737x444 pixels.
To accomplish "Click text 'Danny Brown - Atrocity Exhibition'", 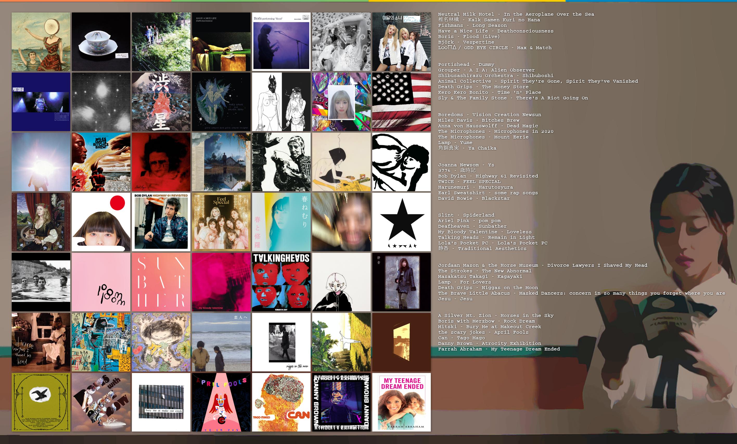I will (x=490, y=344).
